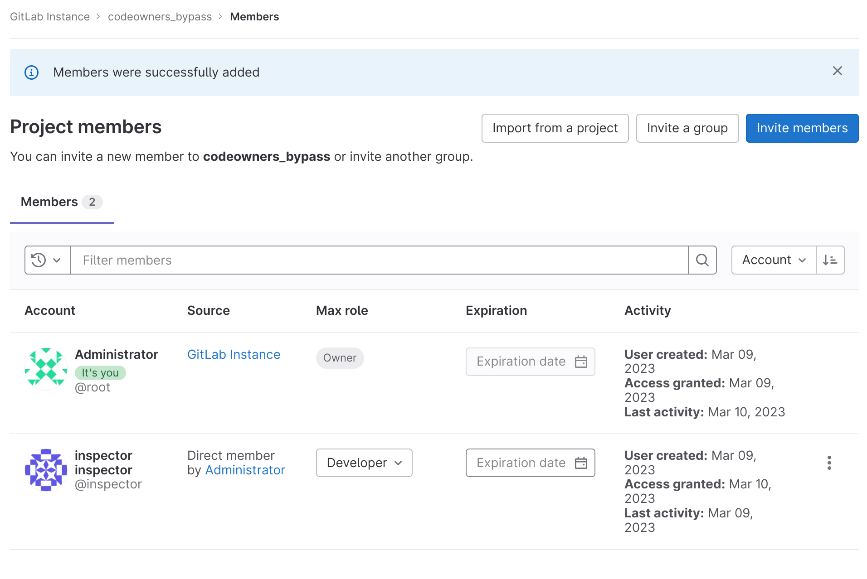Toggle sort direction icon button

tap(830, 260)
